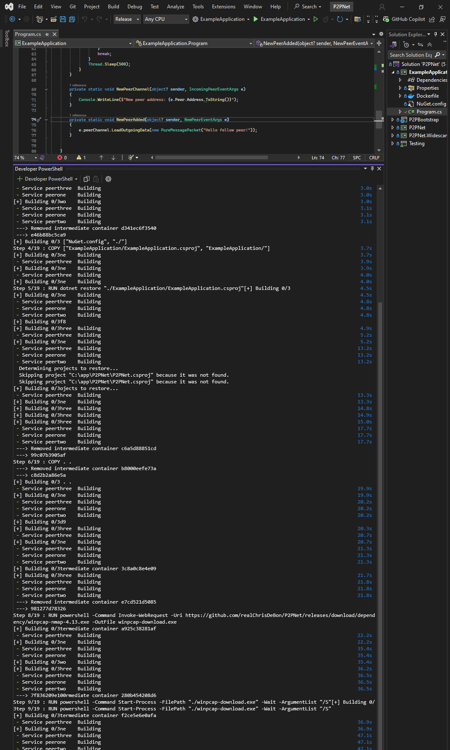Click the Hot Reload flame icon
The width and height of the screenshot is (450, 750).
click(x=326, y=19)
